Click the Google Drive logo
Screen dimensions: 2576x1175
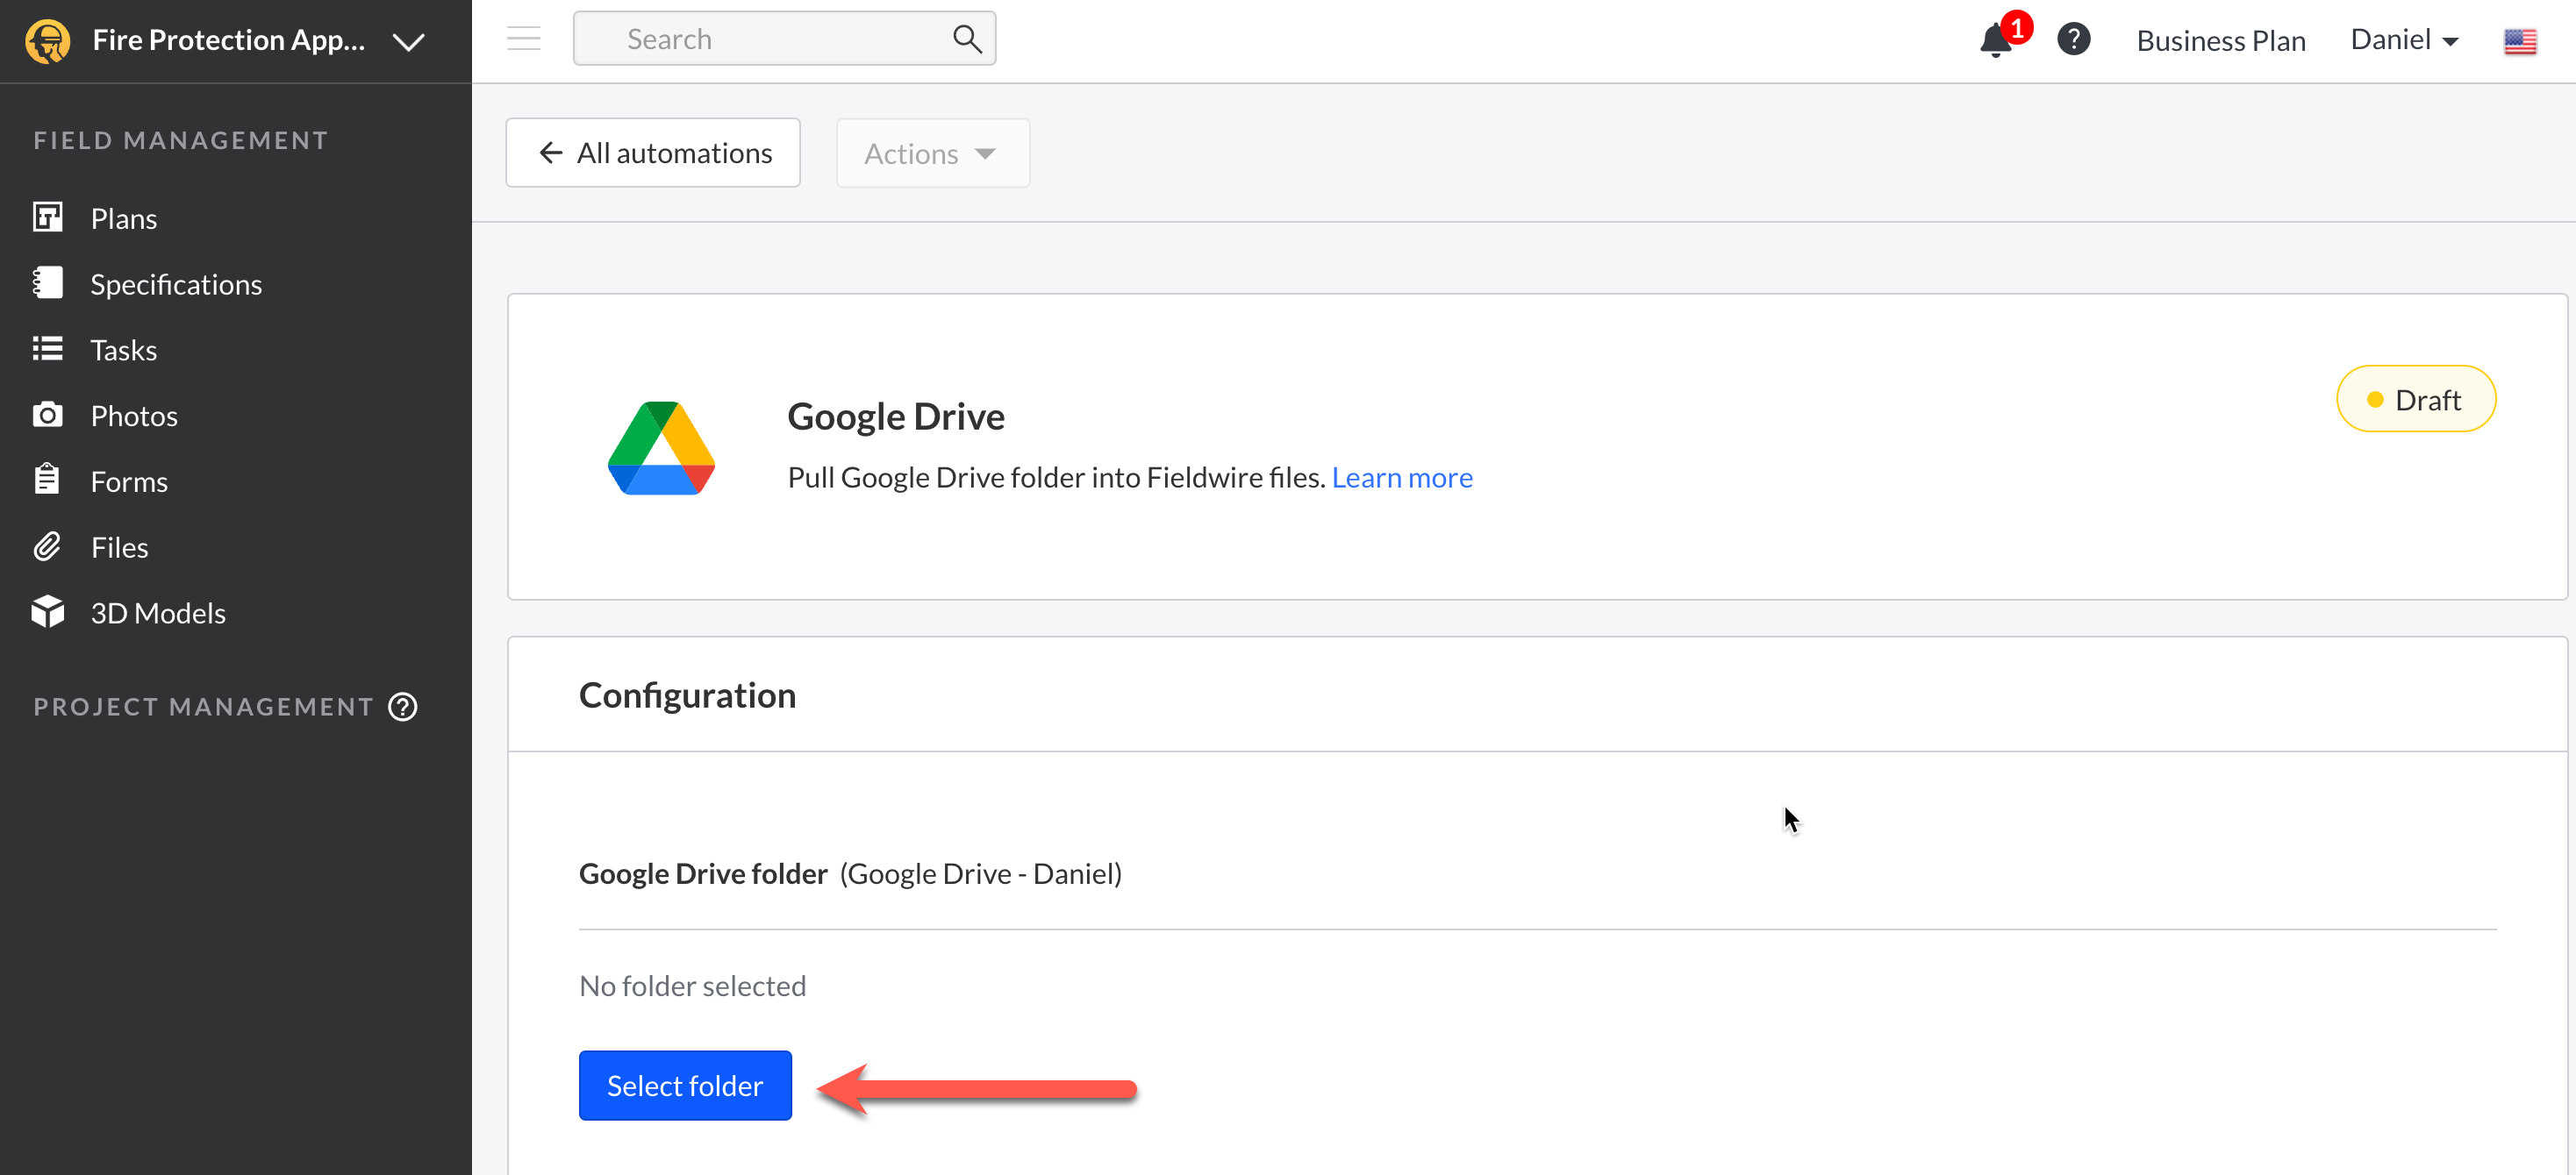click(x=661, y=447)
